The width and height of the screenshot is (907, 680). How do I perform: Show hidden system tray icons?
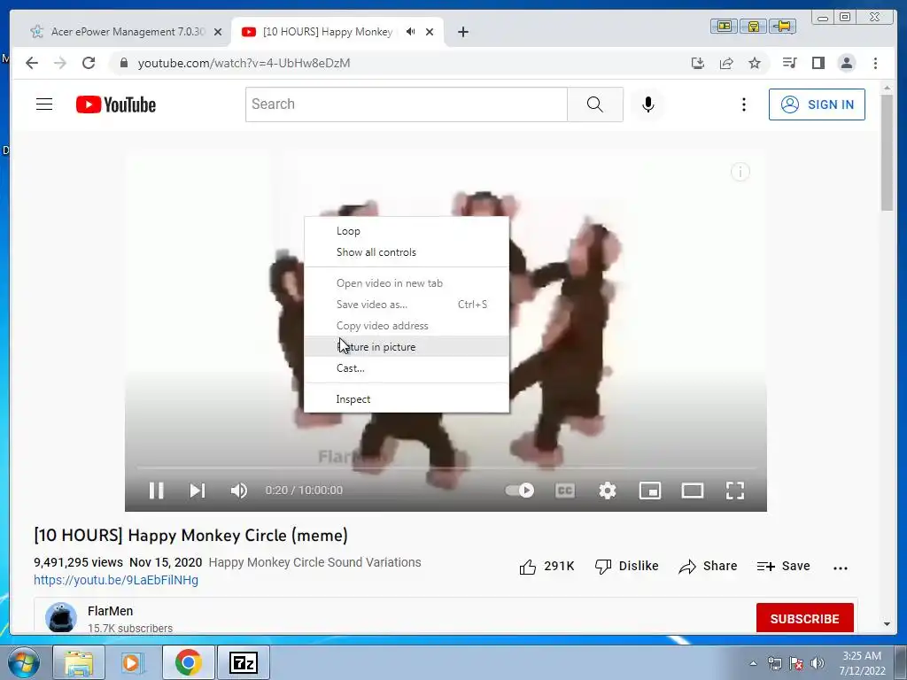pyautogui.click(x=753, y=663)
